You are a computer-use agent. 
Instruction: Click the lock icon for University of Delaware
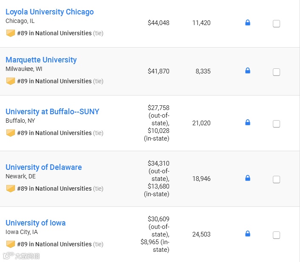[x=248, y=178]
